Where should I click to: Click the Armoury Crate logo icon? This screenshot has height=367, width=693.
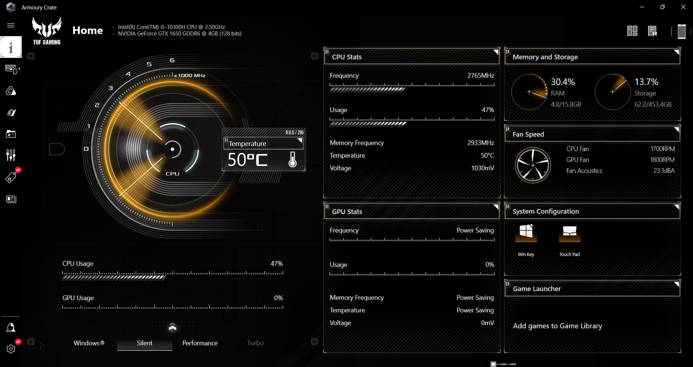[x=11, y=7]
